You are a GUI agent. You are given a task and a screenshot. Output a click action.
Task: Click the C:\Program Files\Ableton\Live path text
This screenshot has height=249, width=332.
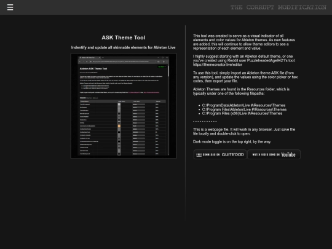[244, 109]
